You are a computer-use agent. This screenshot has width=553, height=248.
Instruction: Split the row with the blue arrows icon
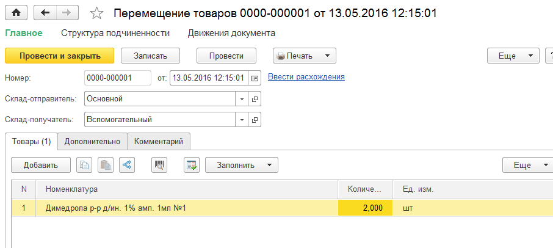127,165
